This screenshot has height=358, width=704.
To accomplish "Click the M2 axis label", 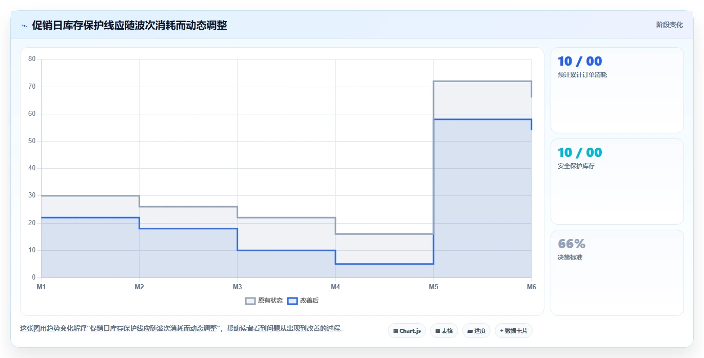I will [x=139, y=287].
